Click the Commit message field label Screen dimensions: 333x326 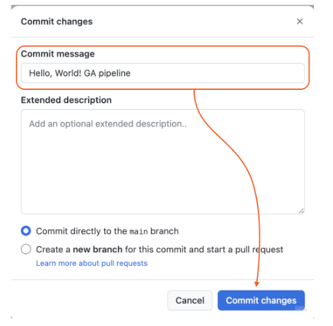(58, 54)
